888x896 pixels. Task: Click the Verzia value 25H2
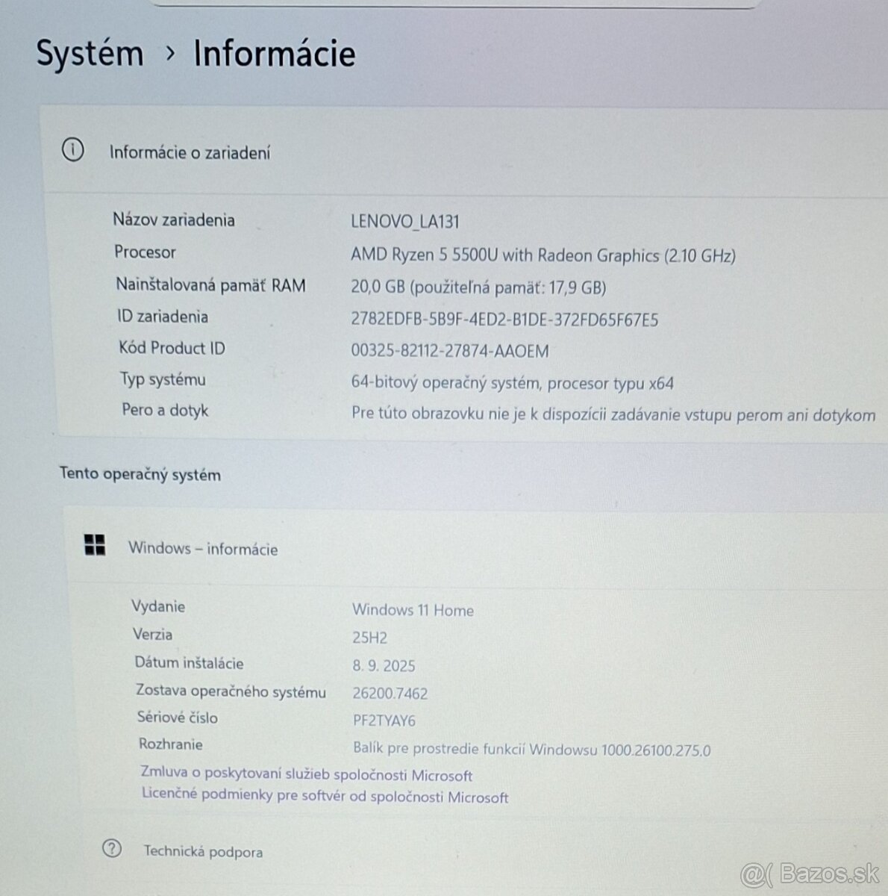tap(371, 637)
